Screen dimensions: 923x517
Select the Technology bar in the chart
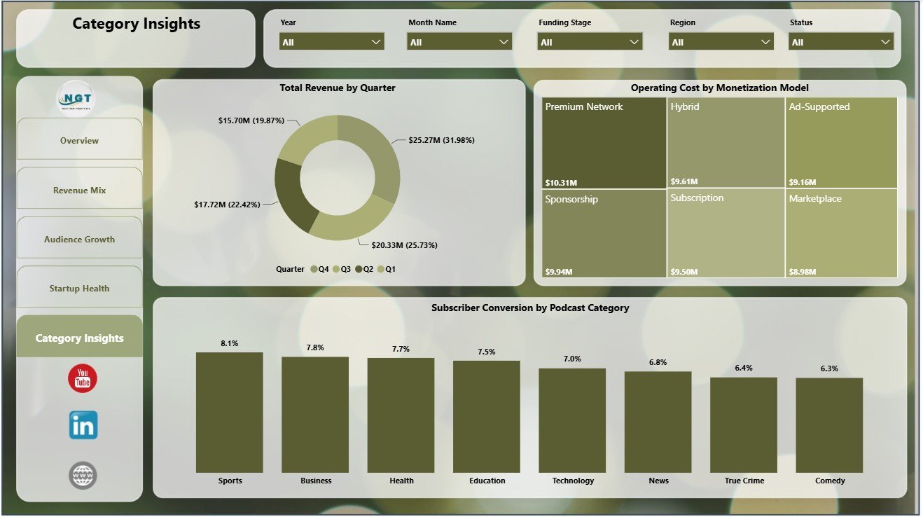pos(572,420)
